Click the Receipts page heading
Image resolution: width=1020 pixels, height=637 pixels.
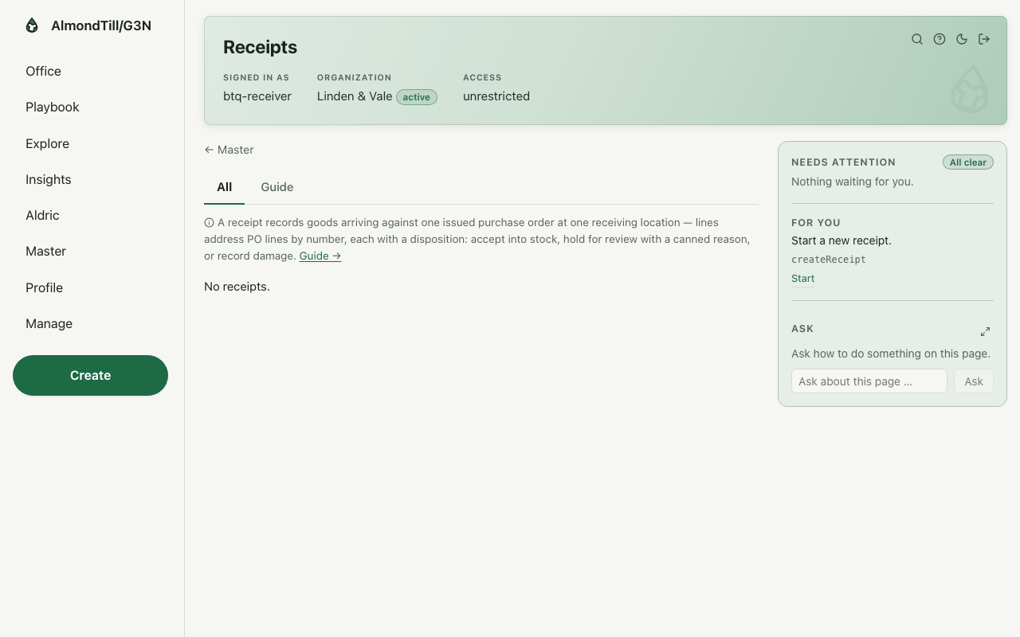coord(260,47)
